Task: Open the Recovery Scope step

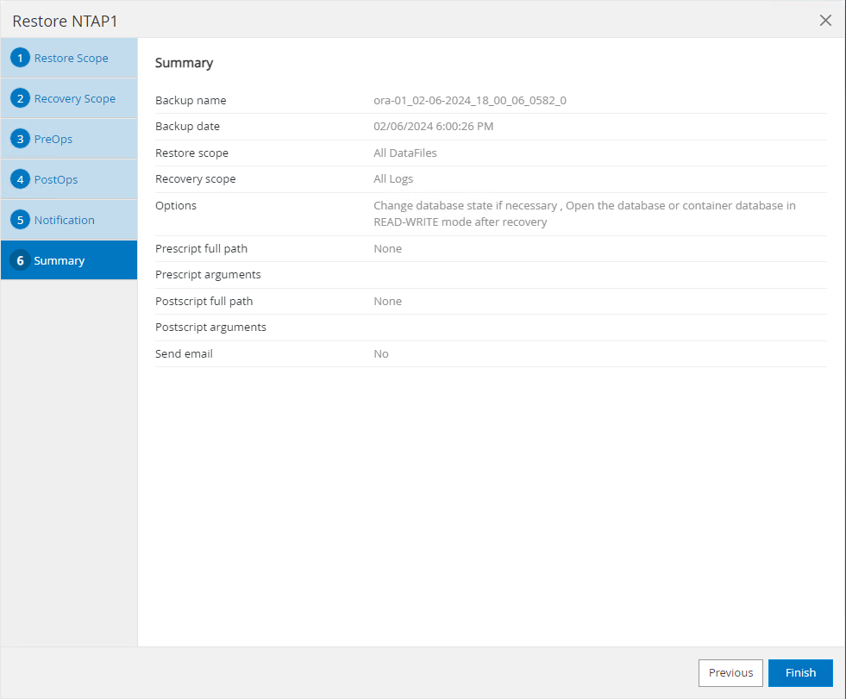Action: point(74,99)
